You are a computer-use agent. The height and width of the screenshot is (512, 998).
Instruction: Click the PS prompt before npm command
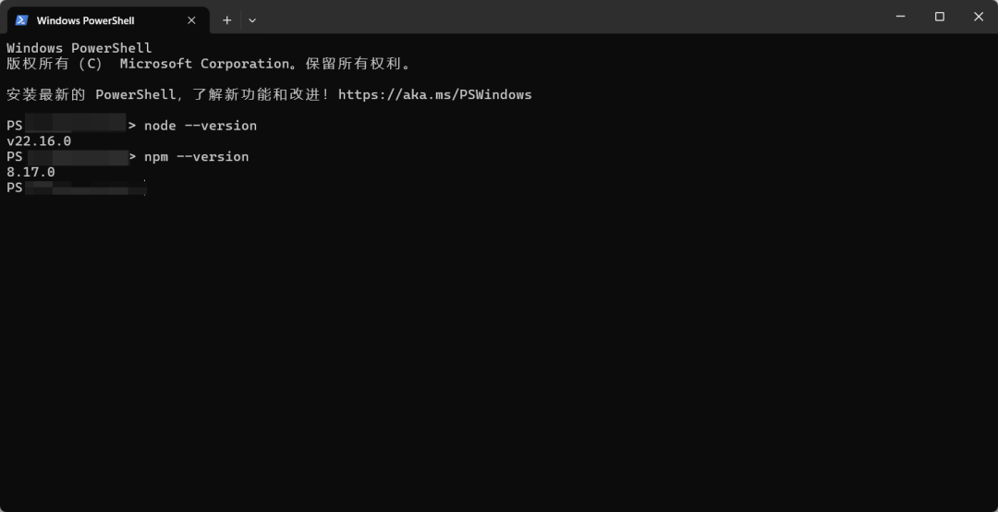tap(15, 157)
